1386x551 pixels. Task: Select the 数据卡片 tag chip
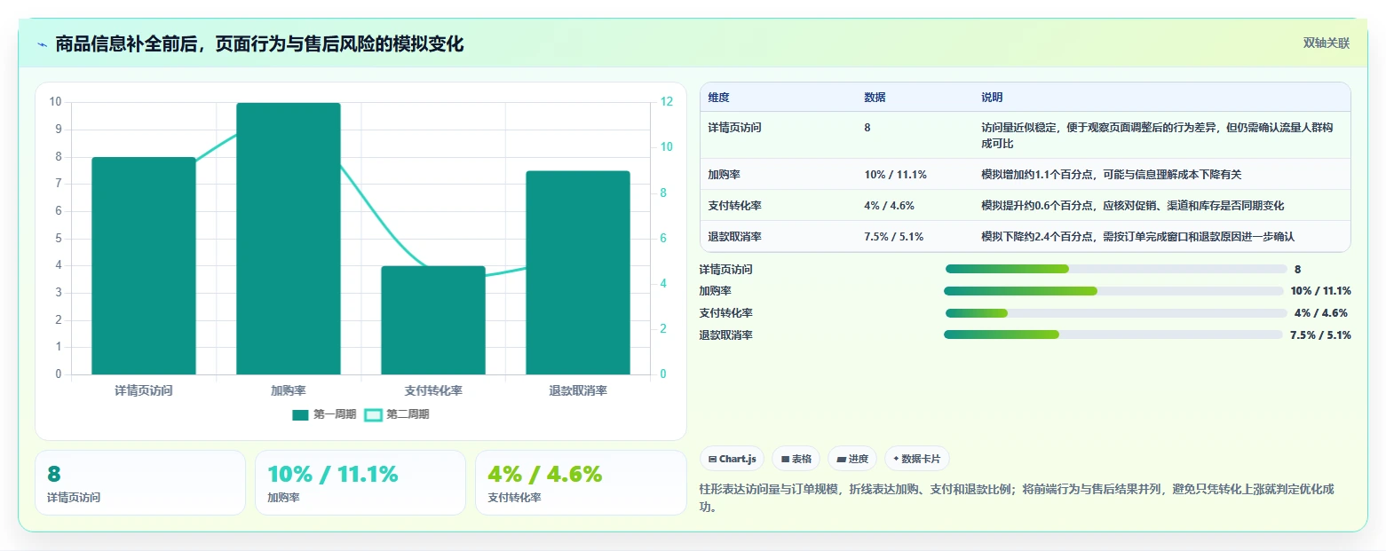[x=917, y=459]
